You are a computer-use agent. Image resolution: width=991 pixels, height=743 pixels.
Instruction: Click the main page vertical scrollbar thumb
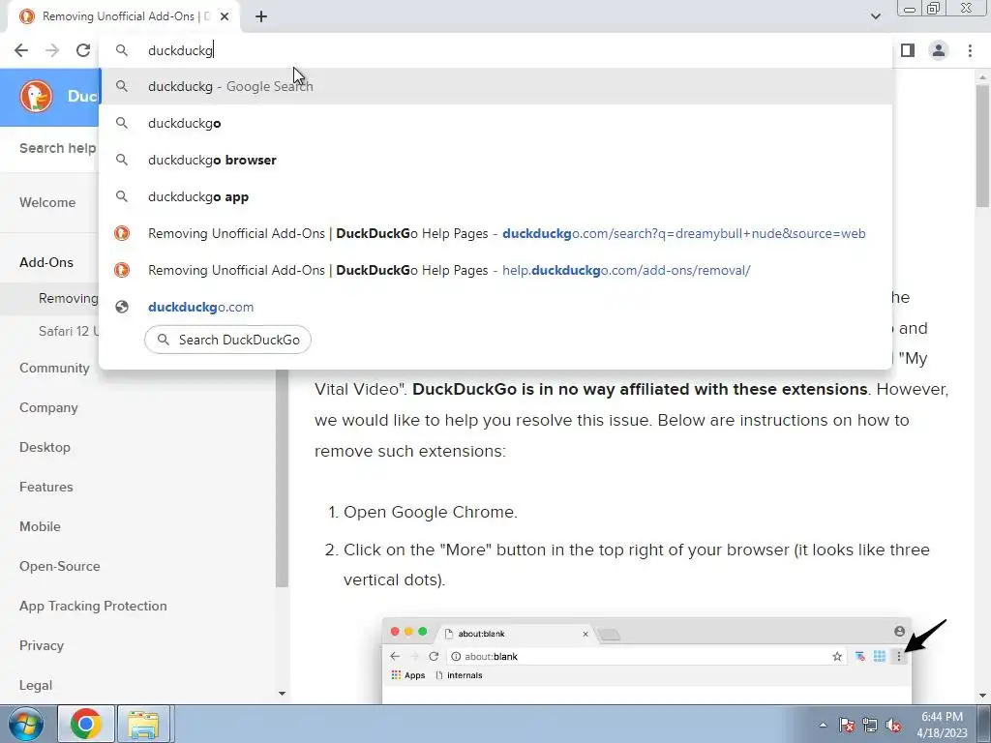point(982,146)
